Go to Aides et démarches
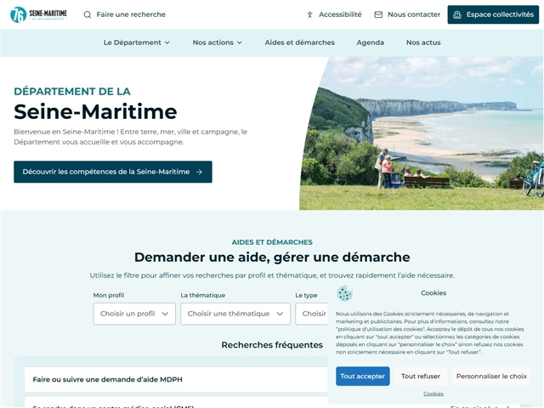Viewport: 544px width, 408px height. 300,42
